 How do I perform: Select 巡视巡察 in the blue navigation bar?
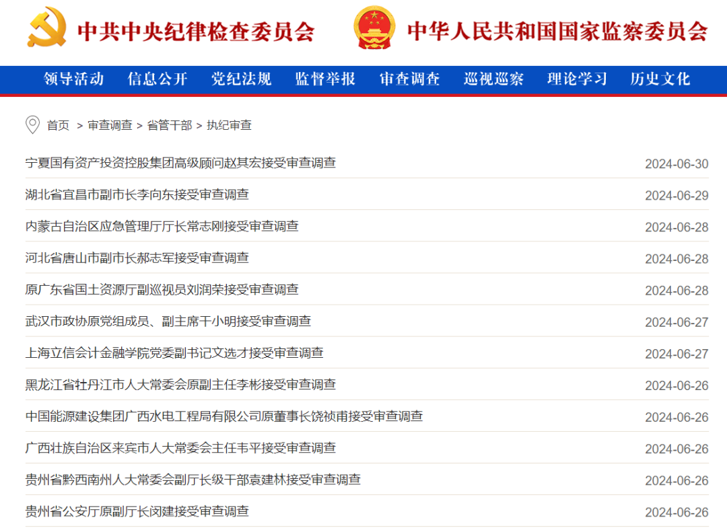click(x=493, y=79)
